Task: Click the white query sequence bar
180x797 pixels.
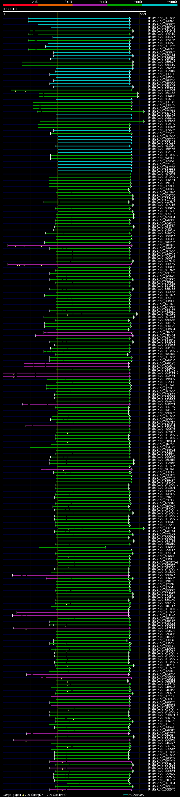Action: click(74, 12)
